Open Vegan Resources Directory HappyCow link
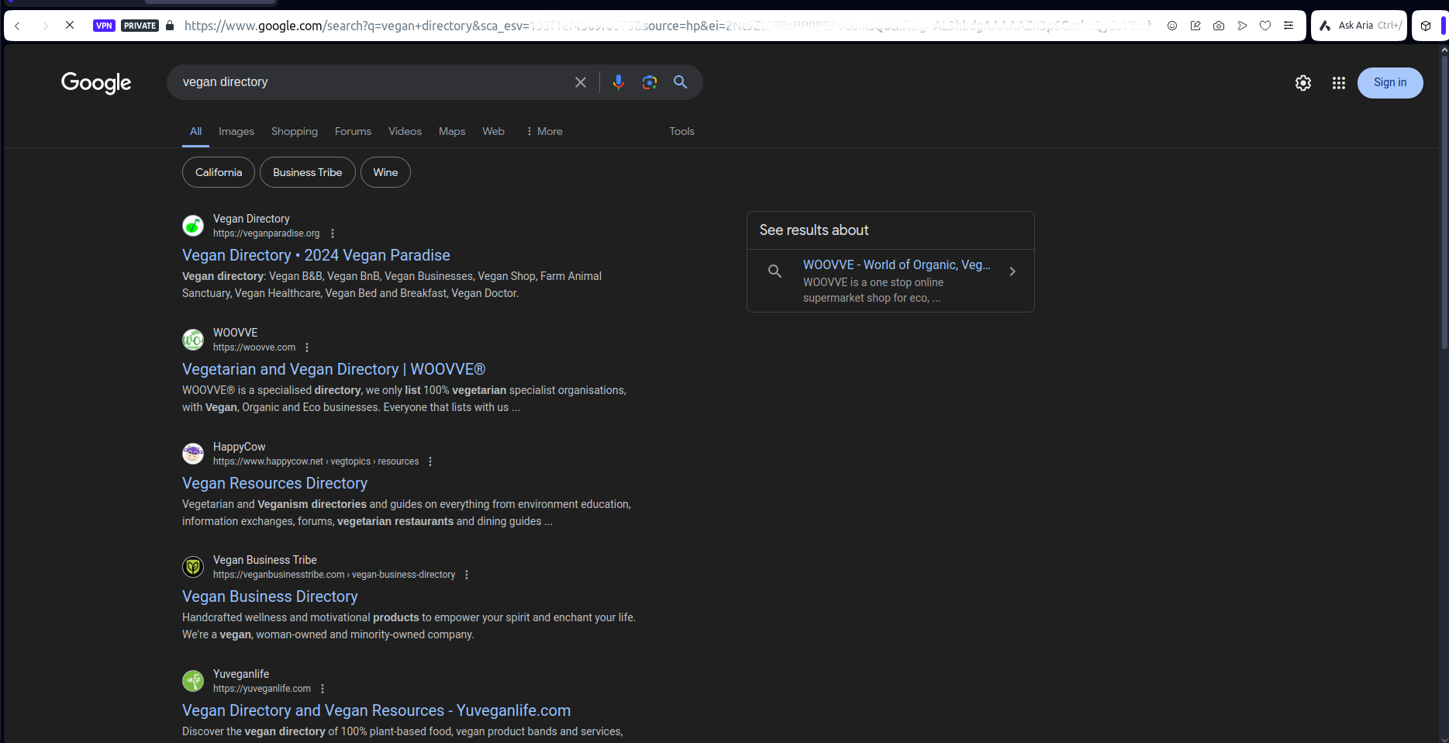 pos(274,483)
